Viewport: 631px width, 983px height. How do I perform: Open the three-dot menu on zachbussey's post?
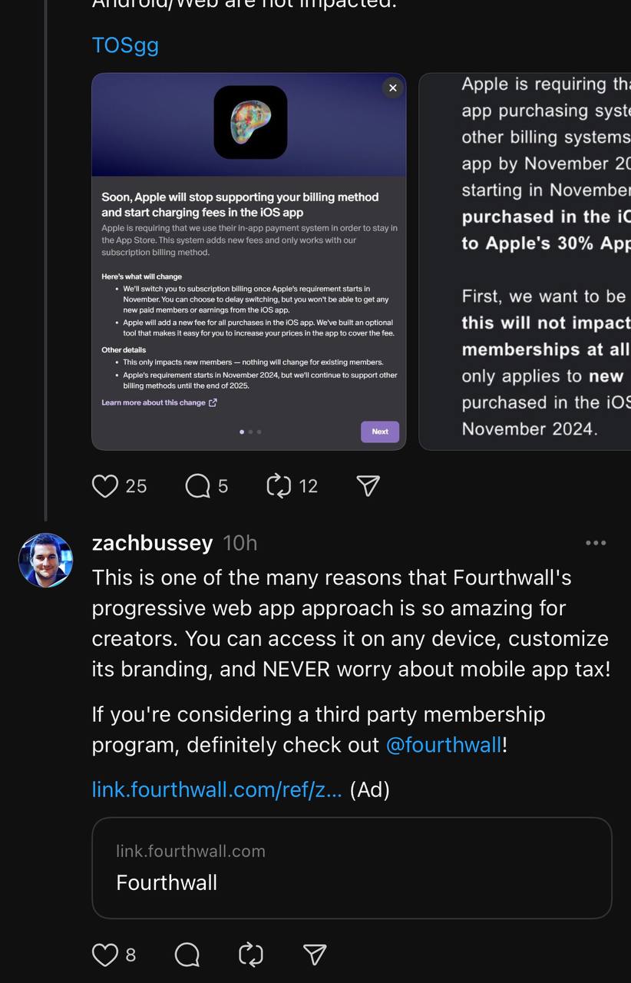pyautogui.click(x=596, y=543)
